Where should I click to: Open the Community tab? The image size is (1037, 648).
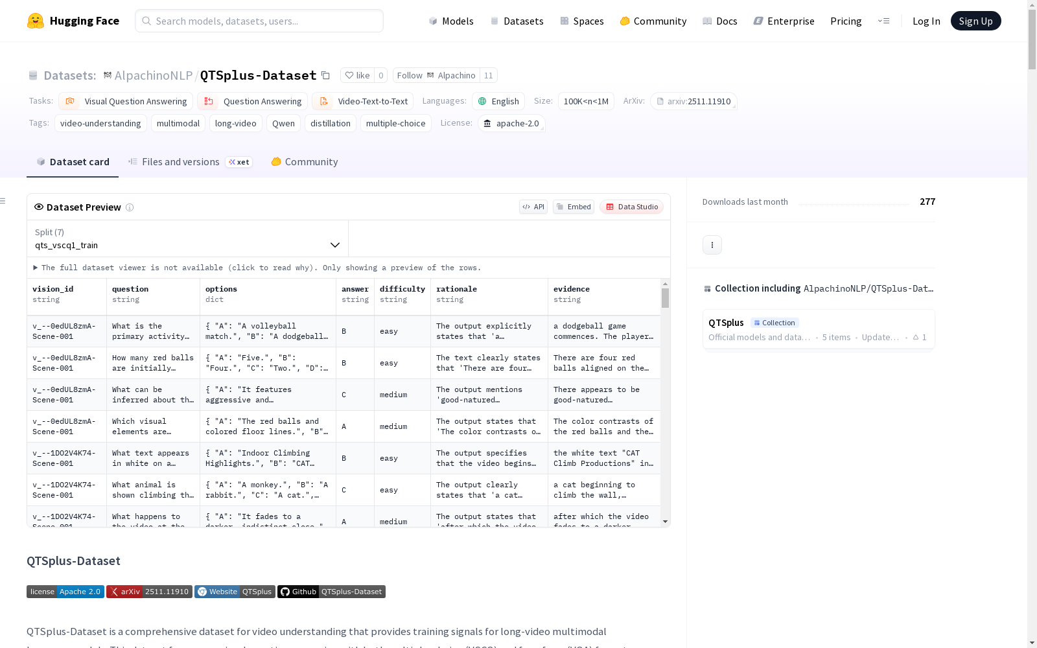[304, 162]
